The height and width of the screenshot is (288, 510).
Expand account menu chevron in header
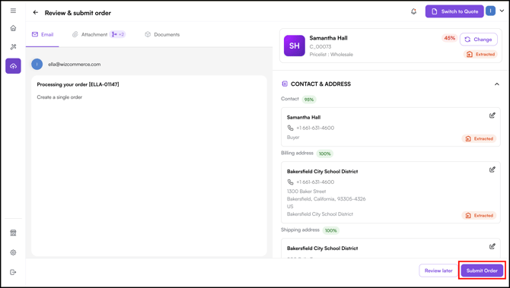pos(502,11)
